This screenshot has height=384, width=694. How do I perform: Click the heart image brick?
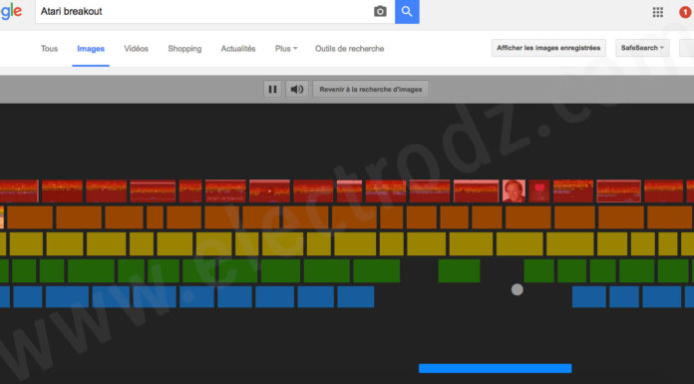(539, 191)
